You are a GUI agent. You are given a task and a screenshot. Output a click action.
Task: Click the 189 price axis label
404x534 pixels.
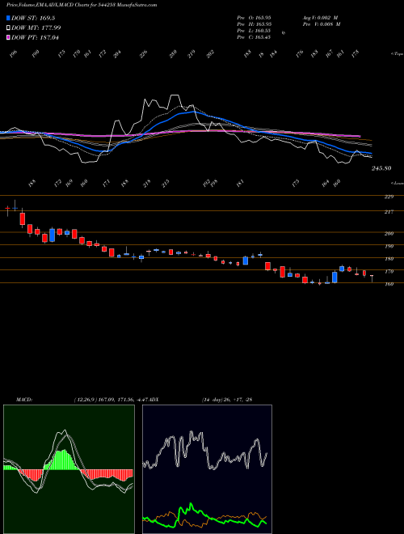389,258
